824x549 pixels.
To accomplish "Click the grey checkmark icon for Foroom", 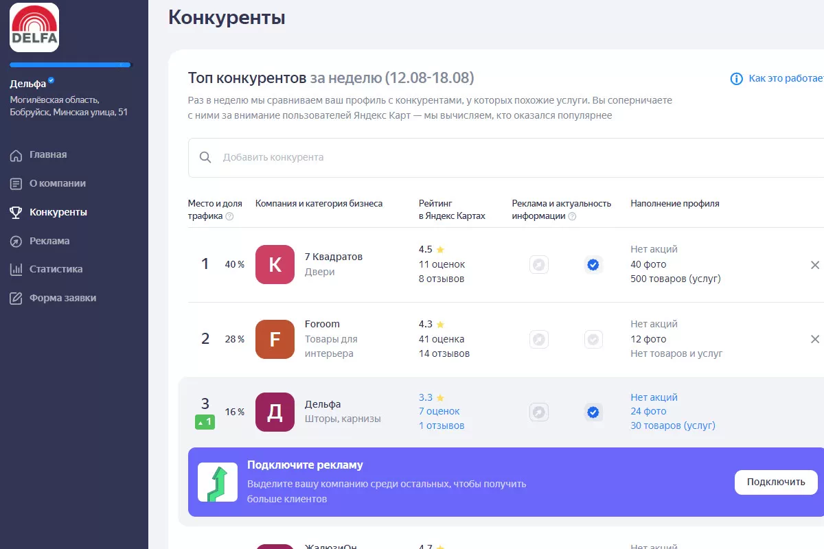I will point(593,339).
